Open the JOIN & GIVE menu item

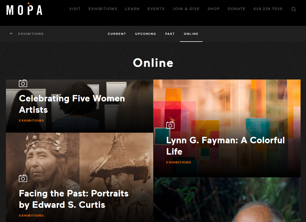point(186,9)
